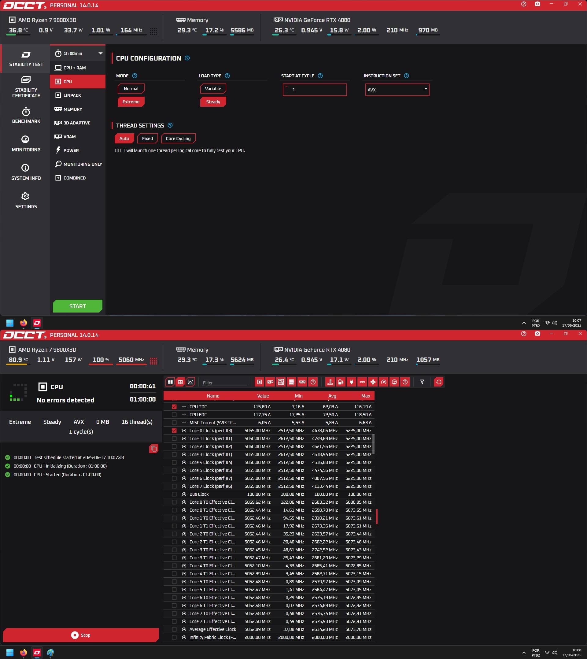This screenshot has width=587, height=659.
Task: Open the Monitoring section
Action: [26, 143]
